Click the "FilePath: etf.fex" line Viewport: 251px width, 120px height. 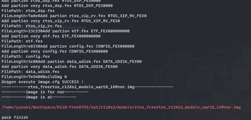click(22, 41)
